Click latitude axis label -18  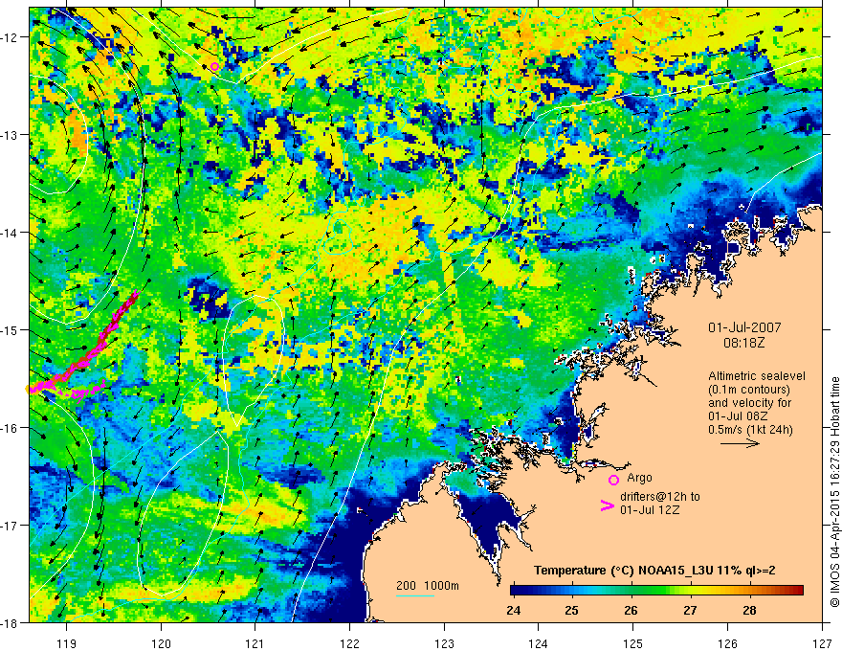click(x=11, y=622)
